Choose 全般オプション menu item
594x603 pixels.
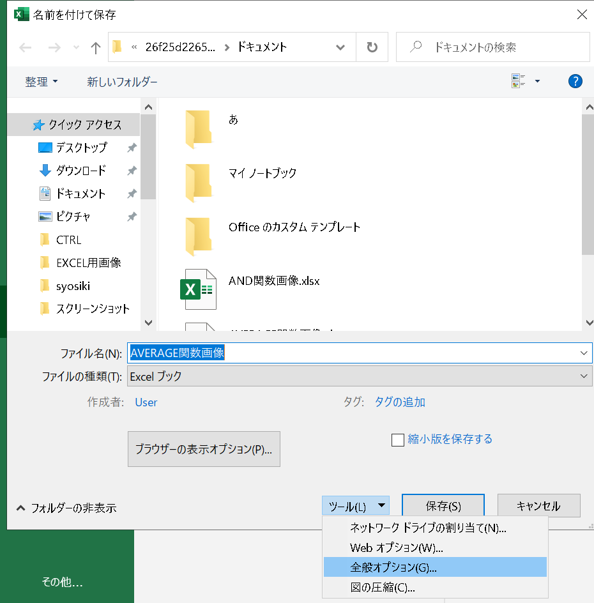tap(435, 567)
